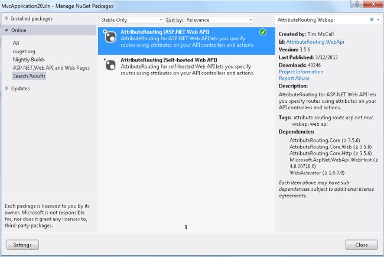
Task: Clear the search box with the X icon
Action: click(x=372, y=19)
